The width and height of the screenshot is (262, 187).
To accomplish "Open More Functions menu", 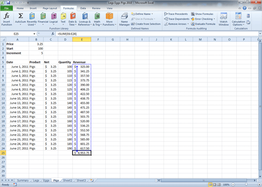I will [x=109, y=19].
